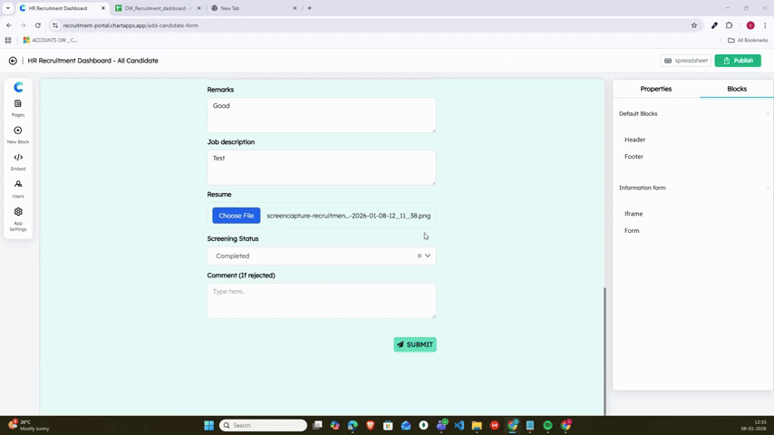This screenshot has width=774, height=435.
Task: Click the uploaded resume file name
Action: pyautogui.click(x=349, y=216)
